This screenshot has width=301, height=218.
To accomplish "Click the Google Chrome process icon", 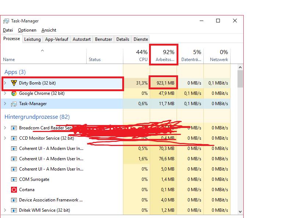I will (14, 93).
